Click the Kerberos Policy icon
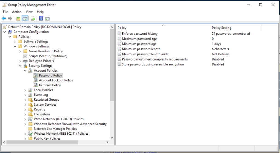The image size is (280, 153). coord(36,85)
